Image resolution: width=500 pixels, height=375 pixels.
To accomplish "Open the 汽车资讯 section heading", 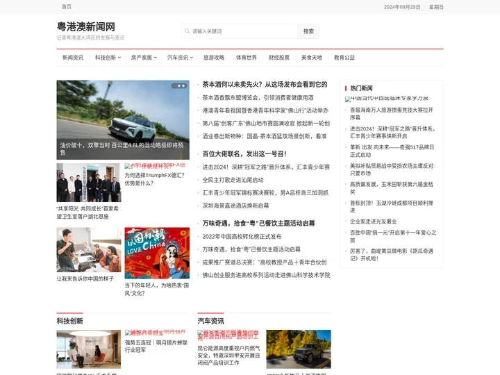I will pyautogui.click(x=211, y=321).
